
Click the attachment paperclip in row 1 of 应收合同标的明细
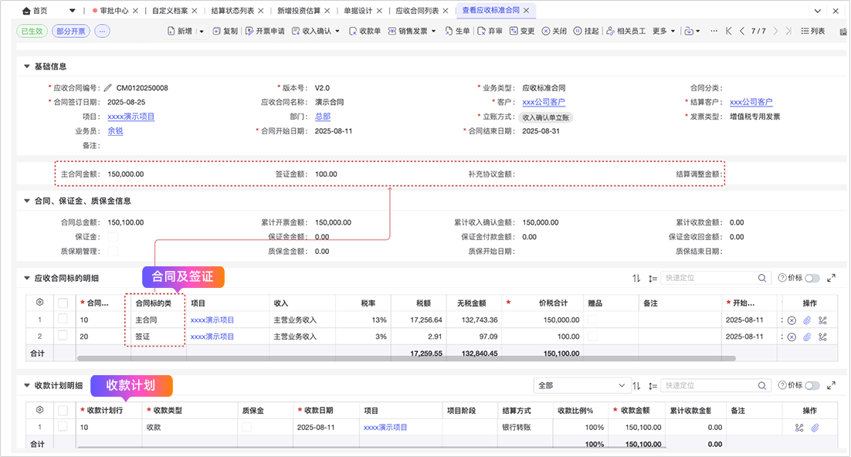(x=807, y=320)
